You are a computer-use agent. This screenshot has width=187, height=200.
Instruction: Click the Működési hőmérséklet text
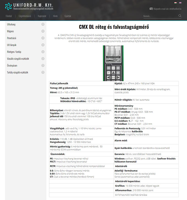click(x=81, y=101)
